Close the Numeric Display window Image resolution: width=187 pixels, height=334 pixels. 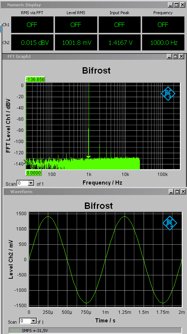pyautogui.click(x=183, y=5)
